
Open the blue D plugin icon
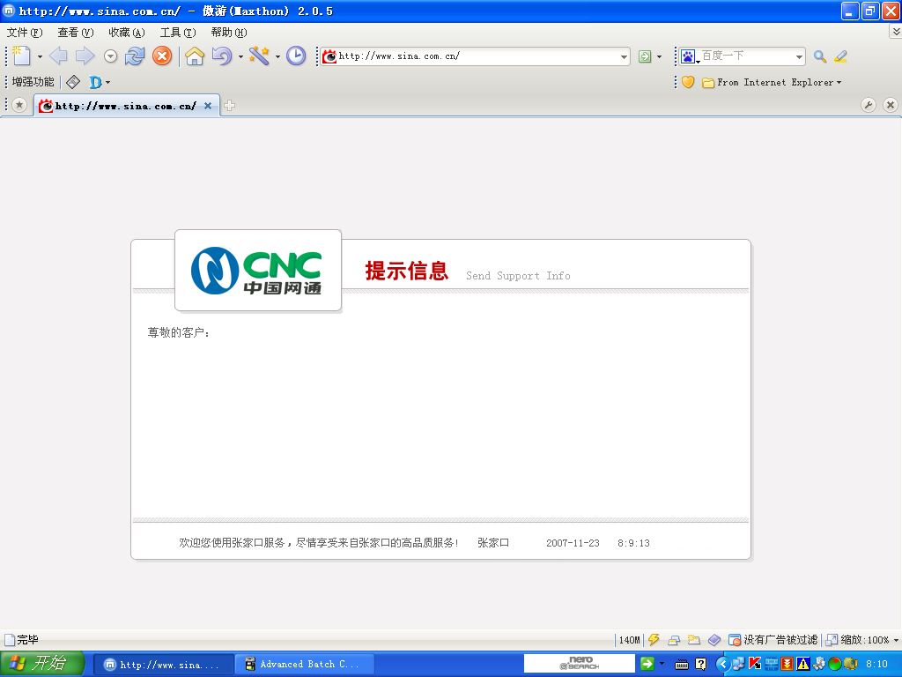(x=95, y=82)
